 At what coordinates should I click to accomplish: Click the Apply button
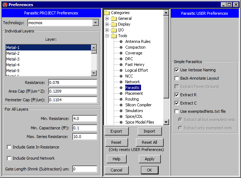[149, 159]
